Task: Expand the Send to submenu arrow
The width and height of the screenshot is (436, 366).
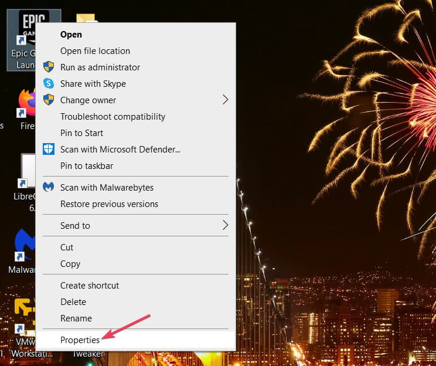Action: click(225, 225)
